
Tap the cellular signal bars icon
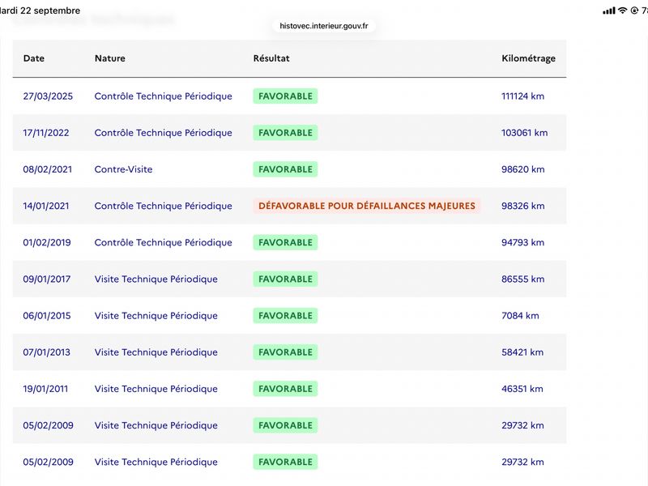[x=609, y=11]
